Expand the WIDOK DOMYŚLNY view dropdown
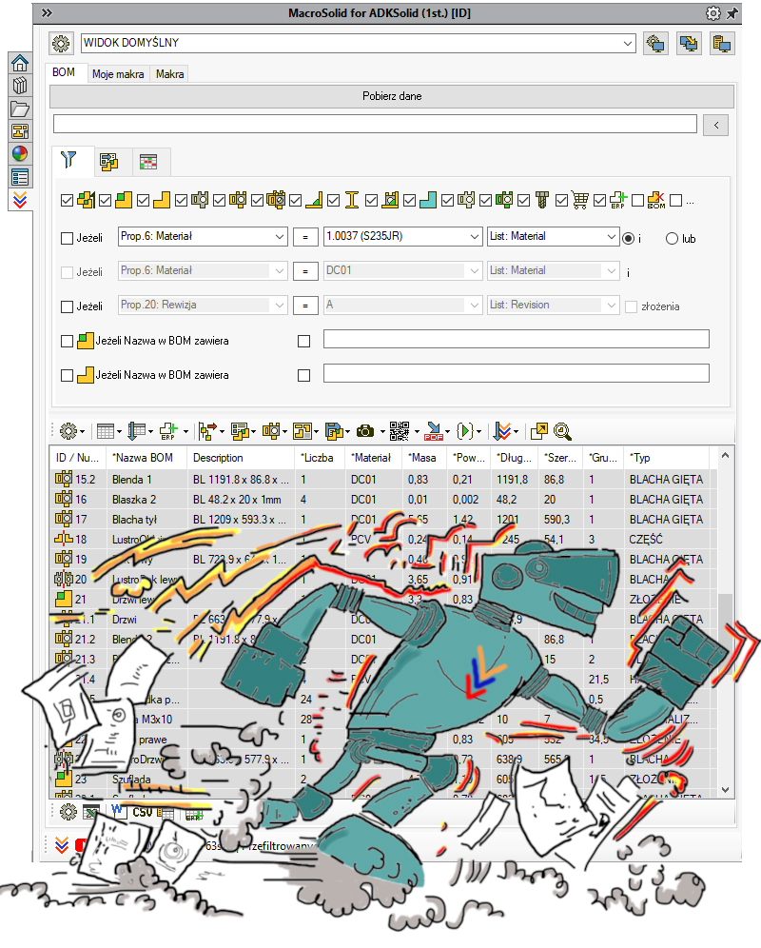Screen dimensions: 761x948 click(x=627, y=43)
